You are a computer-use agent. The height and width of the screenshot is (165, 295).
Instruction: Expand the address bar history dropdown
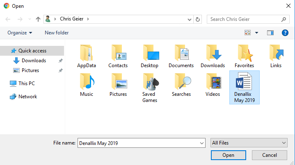[190, 19]
